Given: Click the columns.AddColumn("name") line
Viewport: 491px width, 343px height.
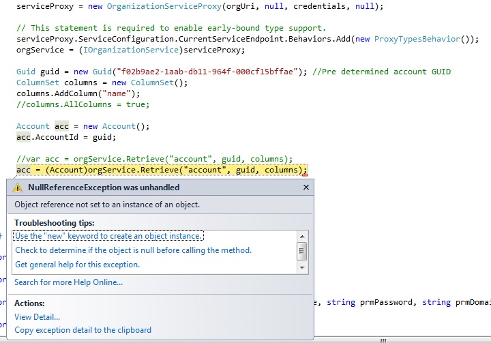Looking at the screenshot, I should [x=78, y=93].
